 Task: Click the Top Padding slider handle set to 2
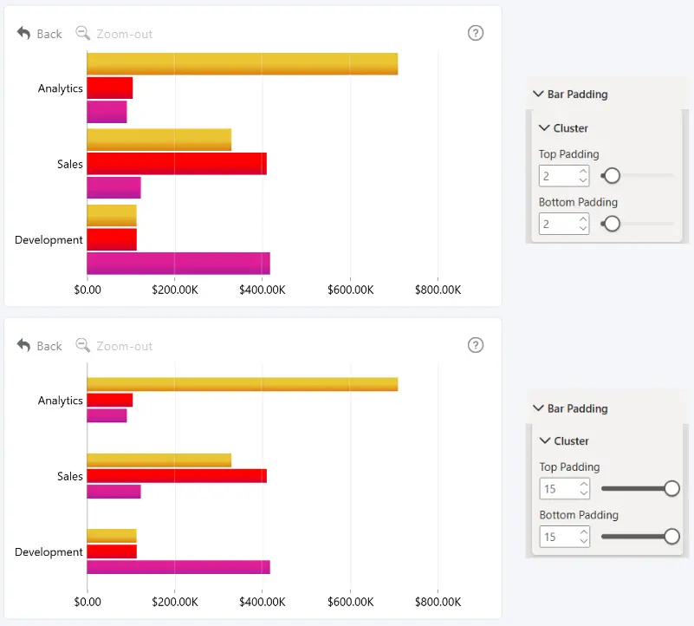pos(612,176)
